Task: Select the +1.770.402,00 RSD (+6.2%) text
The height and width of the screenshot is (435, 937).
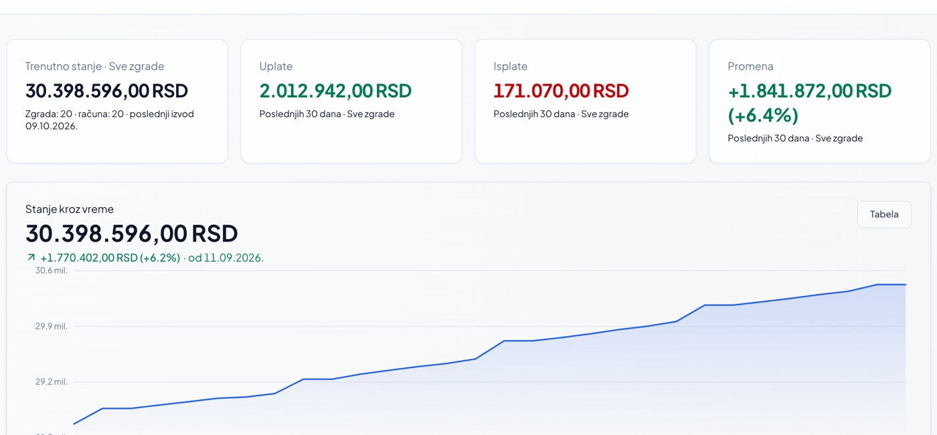Action: pyautogui.click(x=110, y=258)
